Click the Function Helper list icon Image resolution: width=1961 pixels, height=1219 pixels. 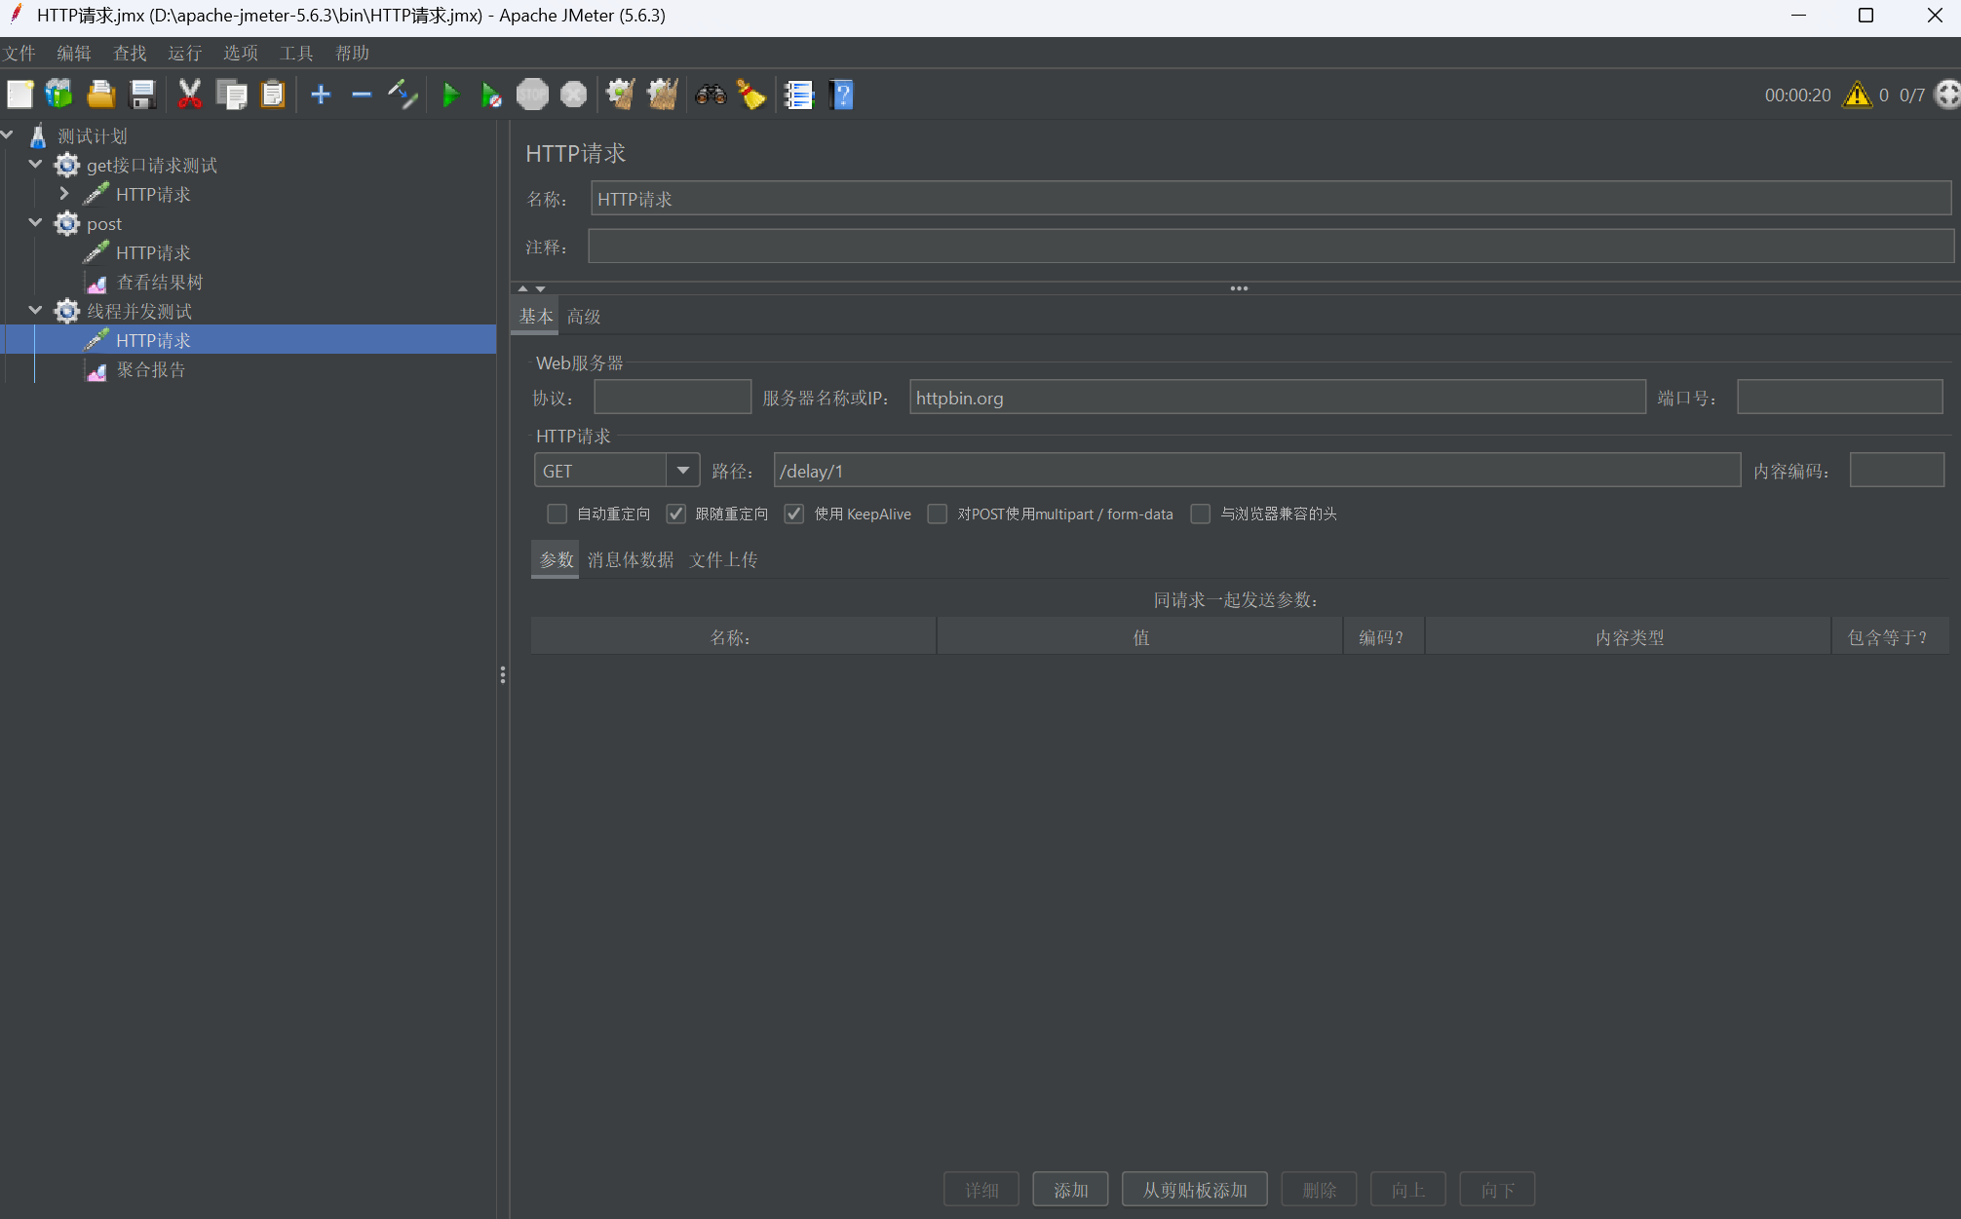tap(798, 95)
